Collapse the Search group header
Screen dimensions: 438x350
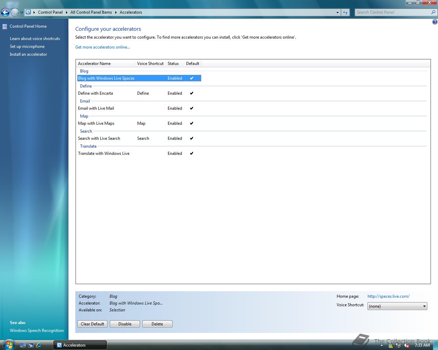coord(86,131)
